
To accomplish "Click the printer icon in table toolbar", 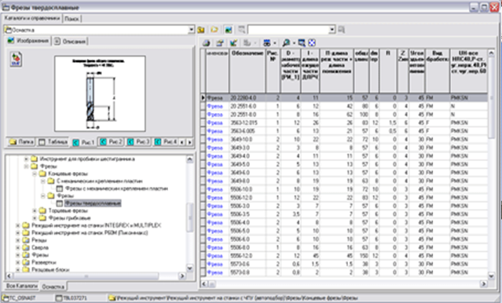I will pos(207,42).
